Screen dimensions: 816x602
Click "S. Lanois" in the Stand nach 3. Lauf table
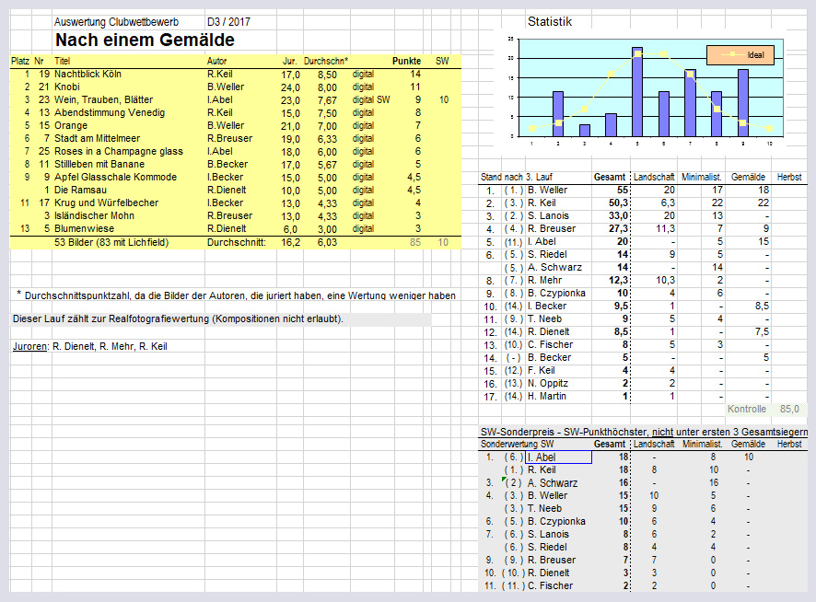click(549, 216)
